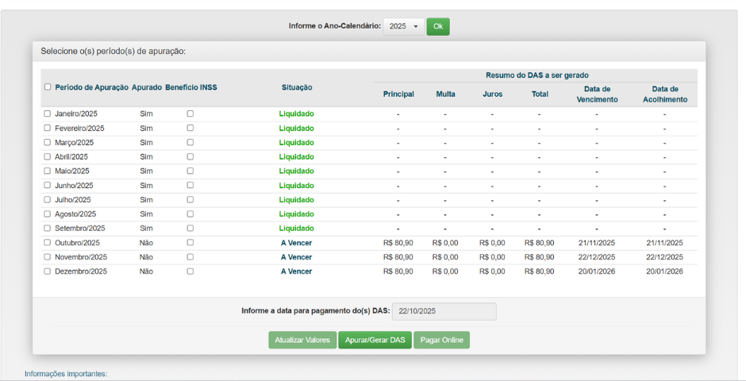This screenshot has height=381, width=746.
Task: Enable Benefício INSS for Outubro/2025
Action: pyautogui.click(x=190, y=243)
